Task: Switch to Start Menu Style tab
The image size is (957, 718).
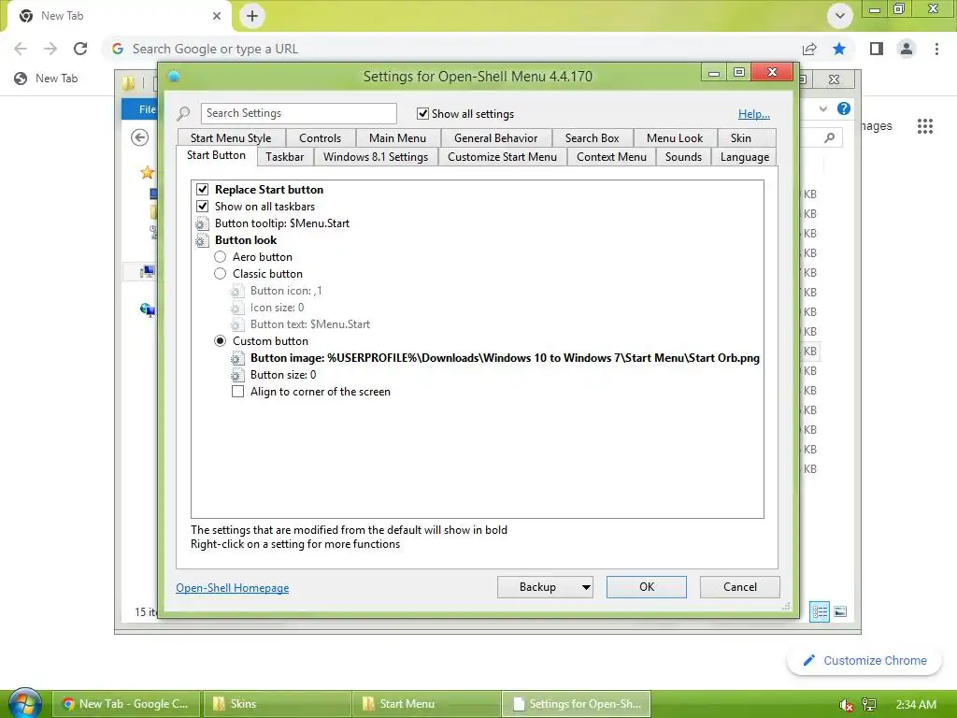Action: 231,138
